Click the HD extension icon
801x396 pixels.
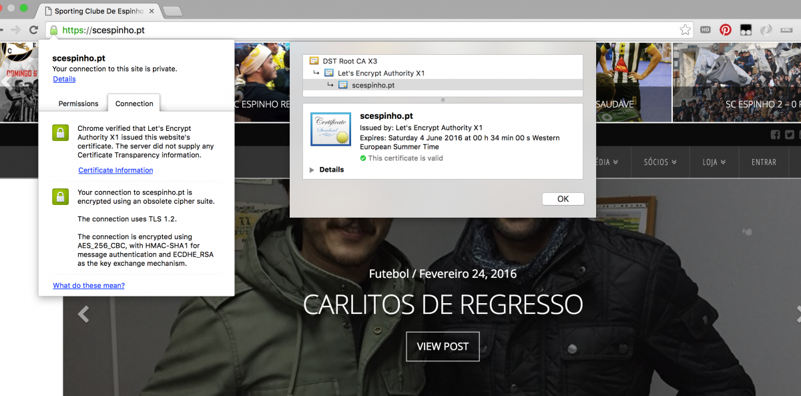tap(706, 30)
